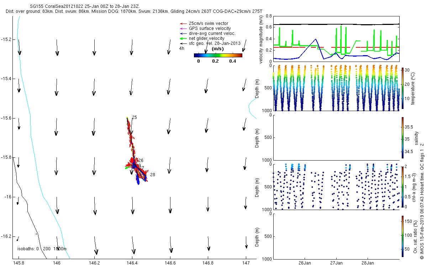Select the 'net glider velocity' legend text
This screenshot has width=427, height=267.
click(206, 38)
